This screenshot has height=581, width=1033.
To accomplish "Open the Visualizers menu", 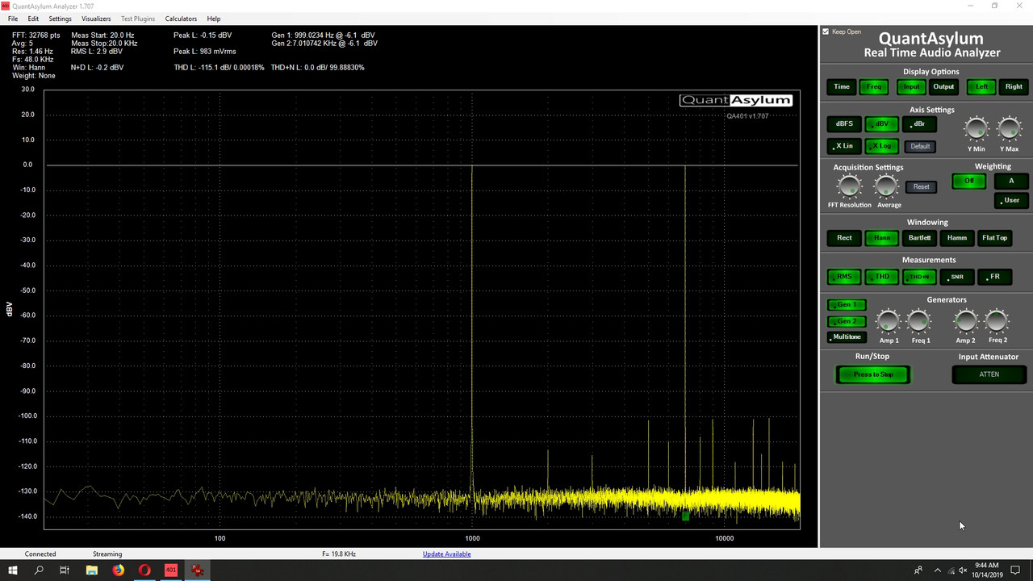I will pos(96,19).
